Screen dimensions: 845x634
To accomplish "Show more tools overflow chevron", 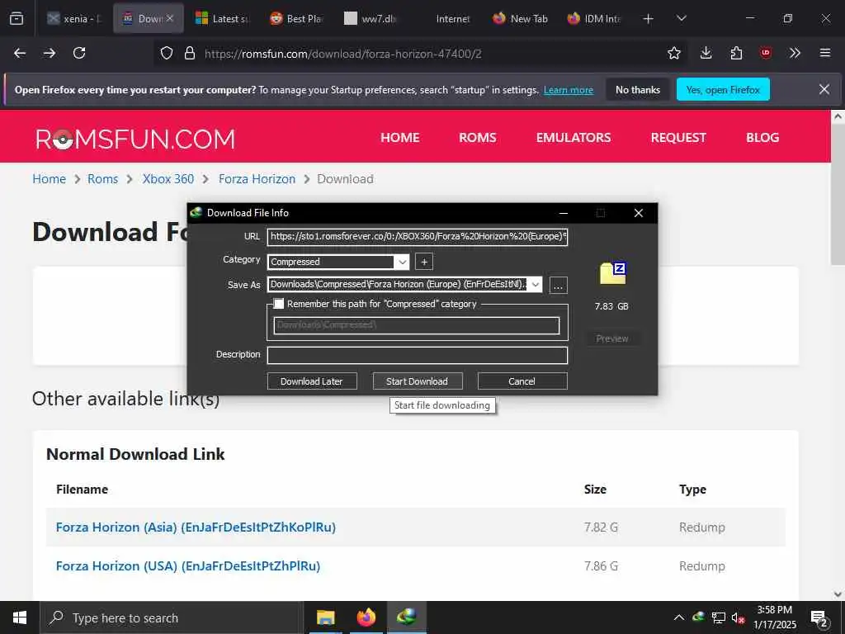I will coord(795,53).
